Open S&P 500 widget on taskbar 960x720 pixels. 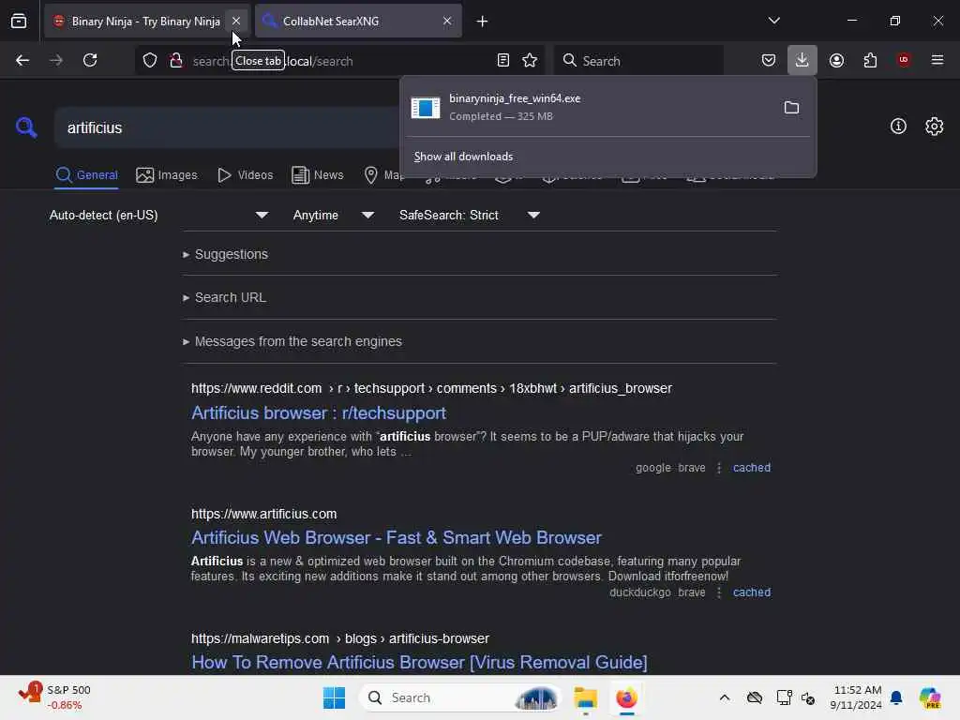pos(53,697)
